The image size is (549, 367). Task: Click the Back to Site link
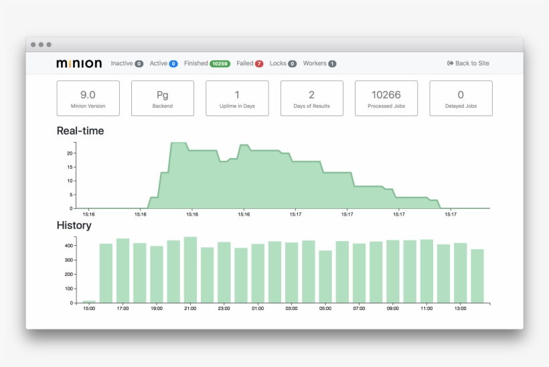pyautogui.click(x=472, y=64)
